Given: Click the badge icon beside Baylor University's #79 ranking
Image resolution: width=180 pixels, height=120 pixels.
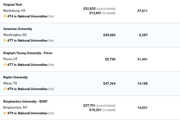Looking at the screenshot, I should (5, 89).
